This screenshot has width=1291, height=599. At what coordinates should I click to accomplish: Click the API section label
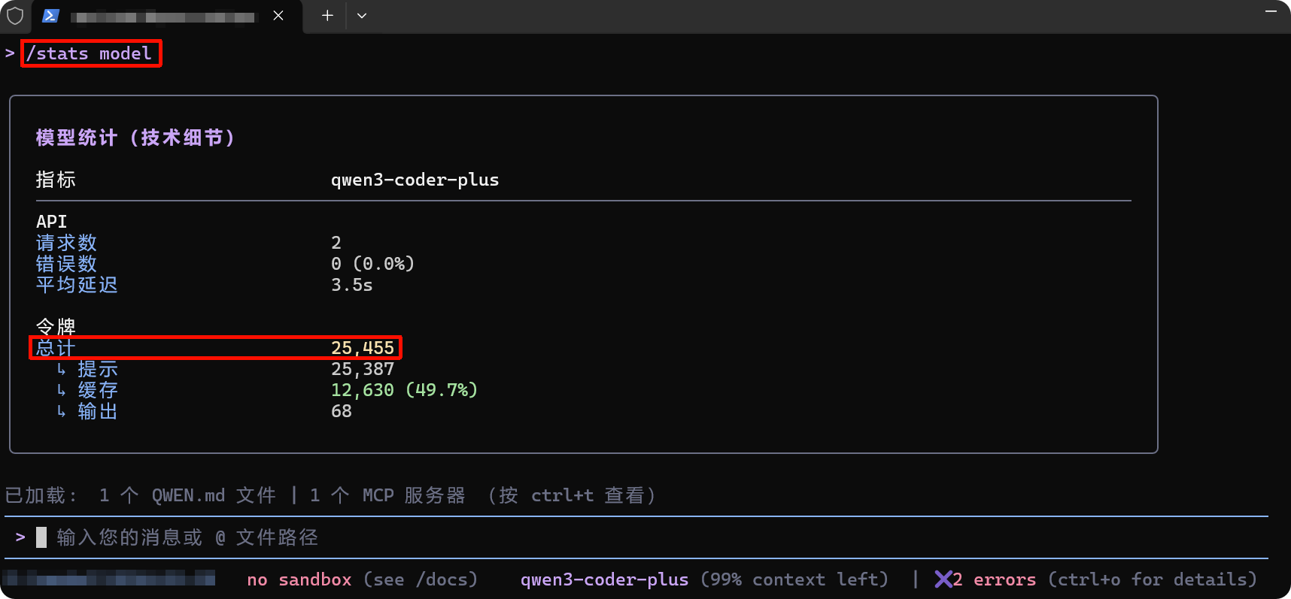tap(51, 222)
